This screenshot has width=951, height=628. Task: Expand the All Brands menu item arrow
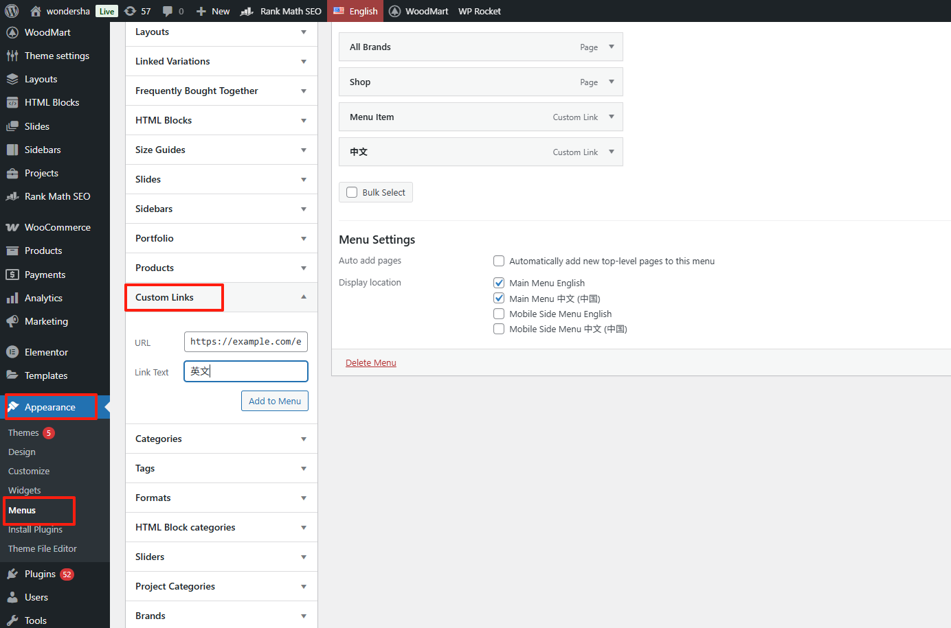point(611,47)
